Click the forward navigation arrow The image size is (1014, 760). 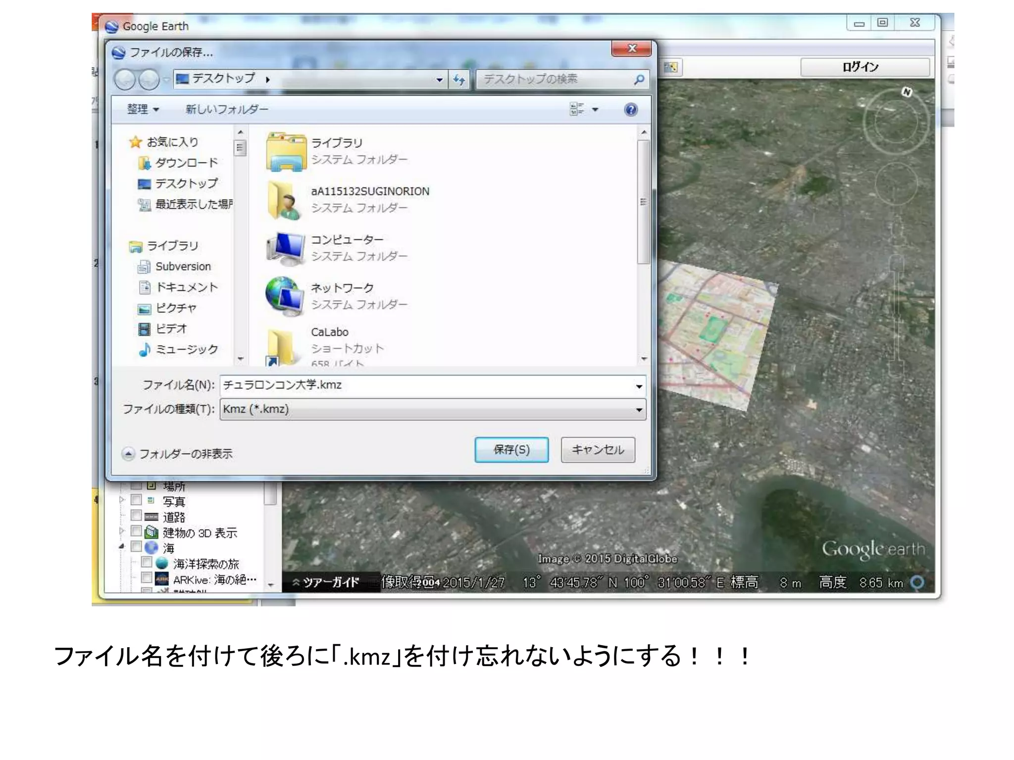point(149,79)
